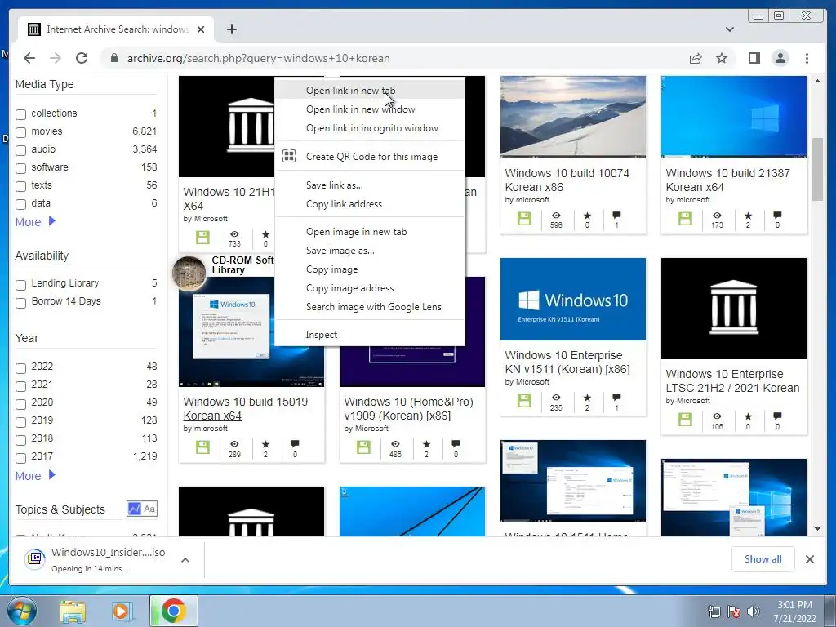Viewport: 836px width, 627px height.
Task: Close the Internet Archive Search tab
Action: [x=201, y=29]
